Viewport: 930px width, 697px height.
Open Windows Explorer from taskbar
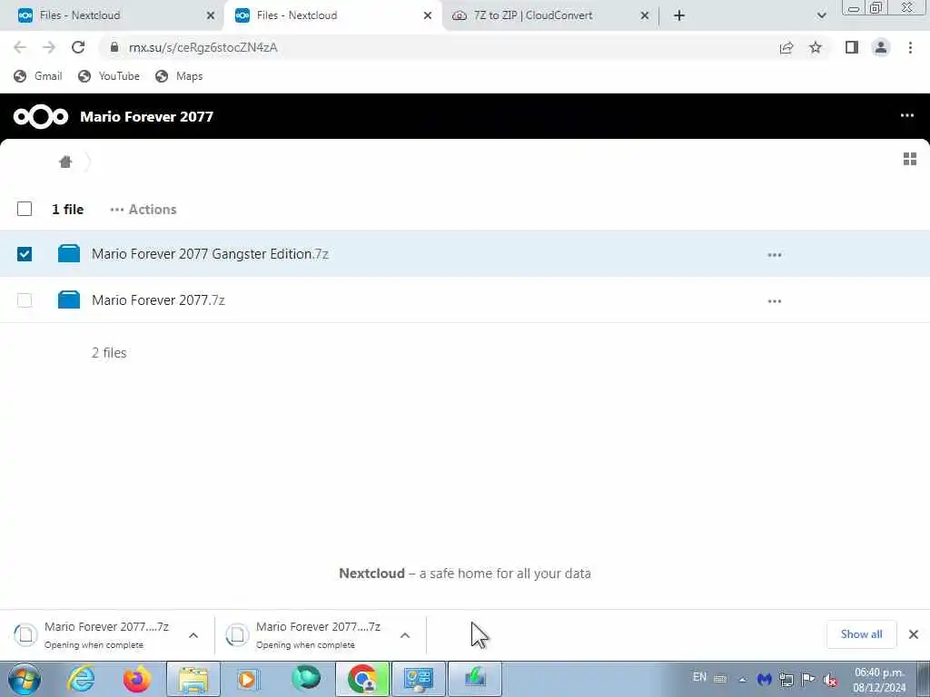[193, 679]
